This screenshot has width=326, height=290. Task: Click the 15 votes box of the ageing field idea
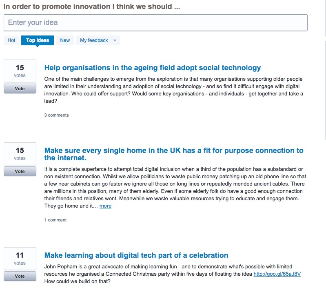click(x=20, y=71)
